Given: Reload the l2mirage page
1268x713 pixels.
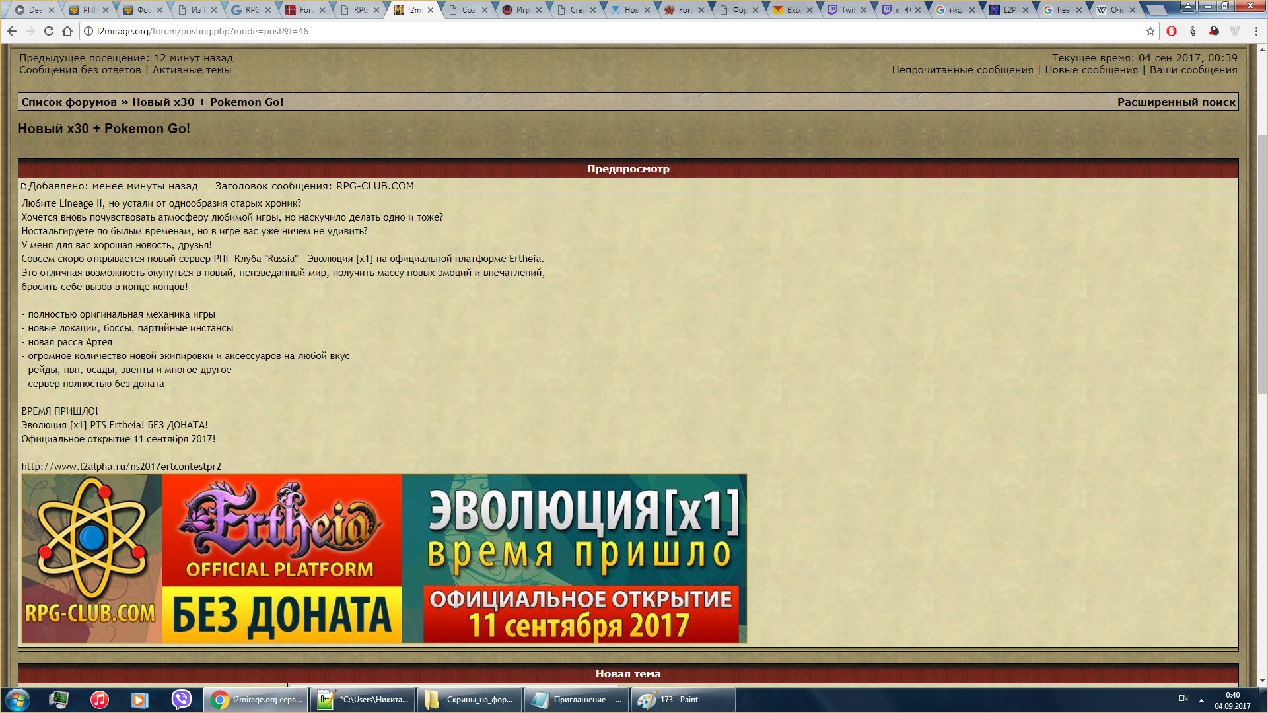Looking at the screenshot, I should 49,31.
